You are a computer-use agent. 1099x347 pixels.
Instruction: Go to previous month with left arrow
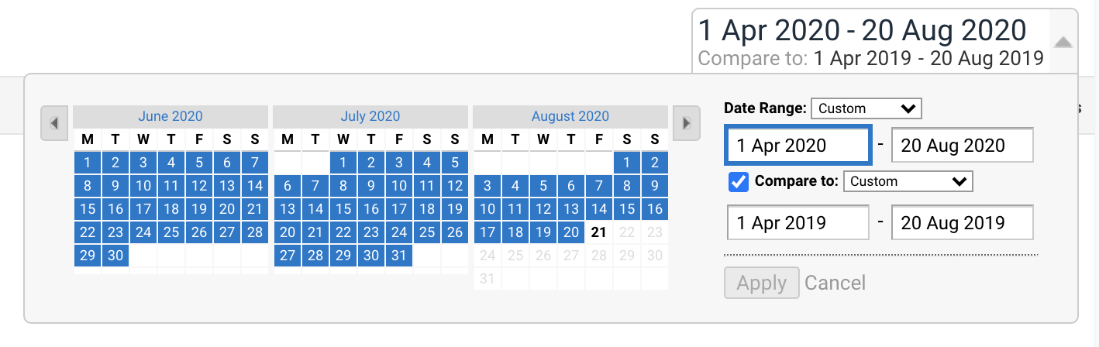click(x=54, y=123)
